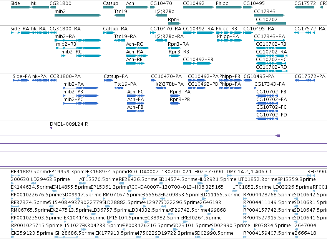The image size is (327, 239).
Task: Click transcript CG31800-RA
Action: pyautogui.click(x=53, y=33)
